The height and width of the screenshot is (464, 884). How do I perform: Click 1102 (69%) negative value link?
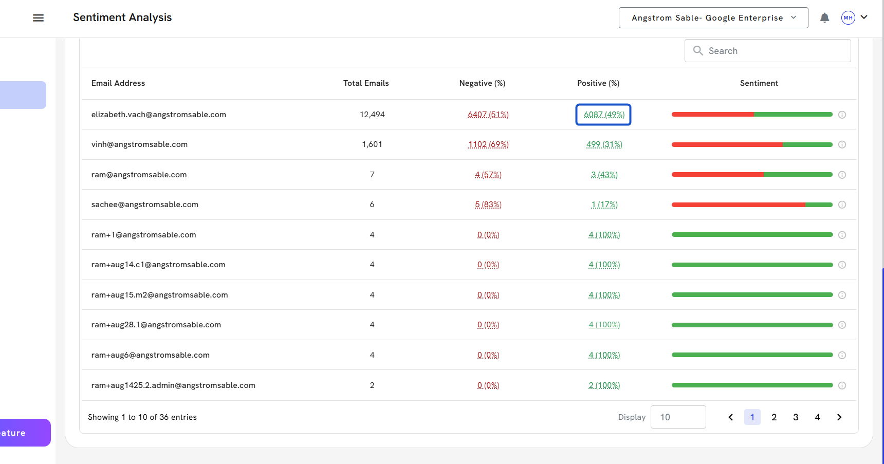[x=488, y=145]
